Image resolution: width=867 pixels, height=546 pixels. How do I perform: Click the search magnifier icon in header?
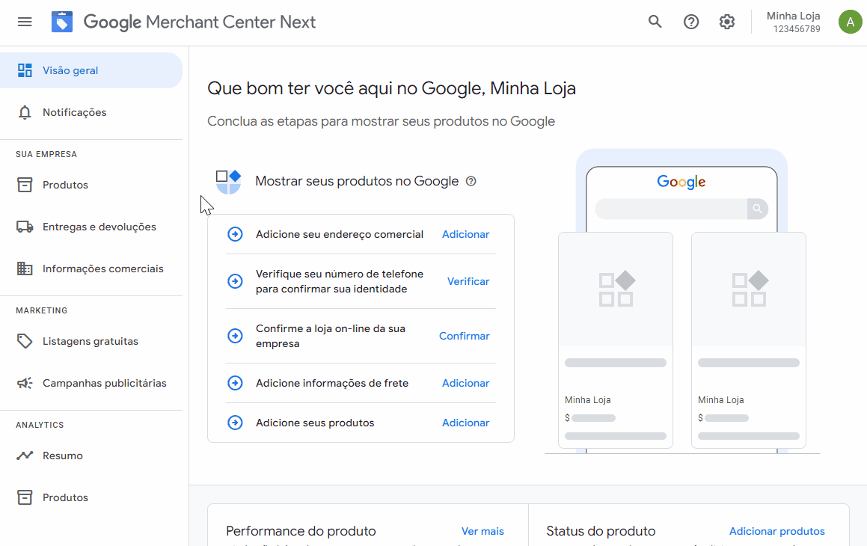[655, 22]
